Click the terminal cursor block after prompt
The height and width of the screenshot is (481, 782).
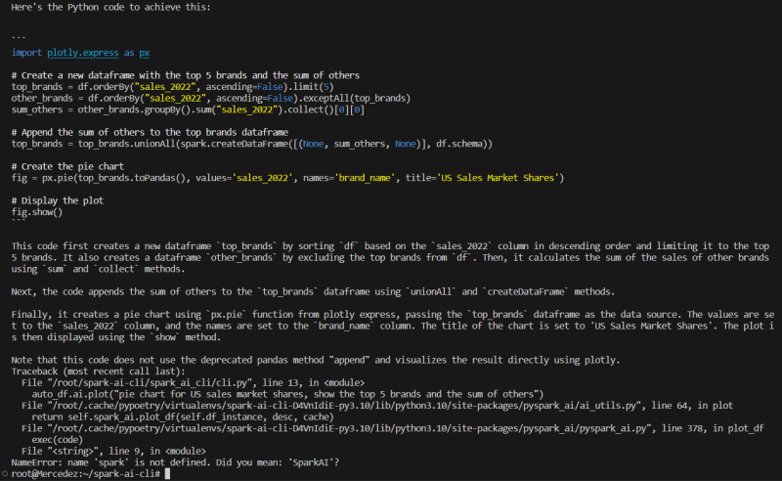tap(167, 474)
